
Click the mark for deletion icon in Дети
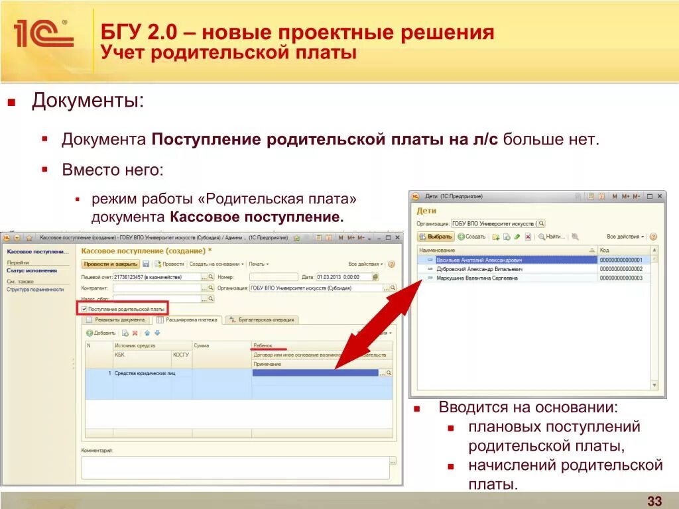tap(528, 237)
